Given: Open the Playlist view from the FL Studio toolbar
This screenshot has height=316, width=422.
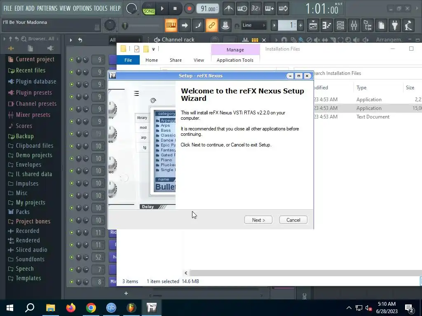Looking at the screenshot, I should click(313, 26).
